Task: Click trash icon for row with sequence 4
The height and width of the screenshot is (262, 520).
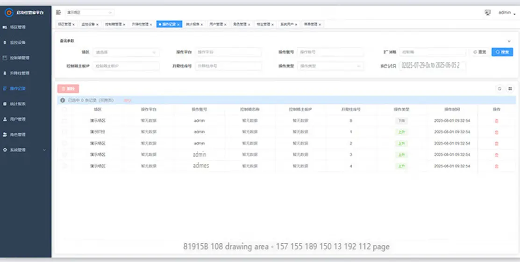Action: click(496, 166)
